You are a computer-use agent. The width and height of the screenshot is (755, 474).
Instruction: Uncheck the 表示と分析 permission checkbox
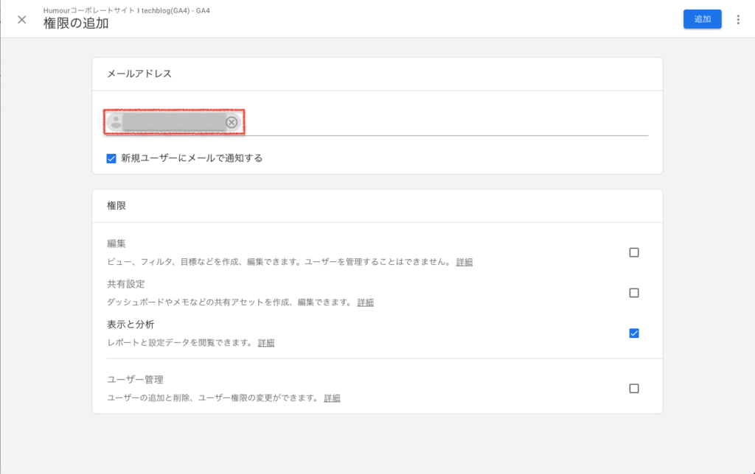633,333
